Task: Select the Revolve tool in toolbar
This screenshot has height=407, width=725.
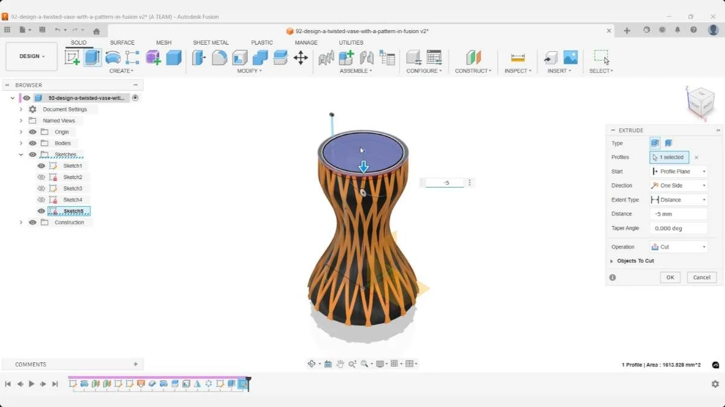Action: click(x=113, y=57)
